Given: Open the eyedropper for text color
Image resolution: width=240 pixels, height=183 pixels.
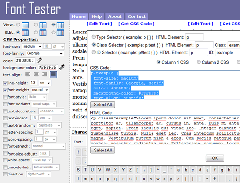Looking at the screenshot, I should click(40, 60).
